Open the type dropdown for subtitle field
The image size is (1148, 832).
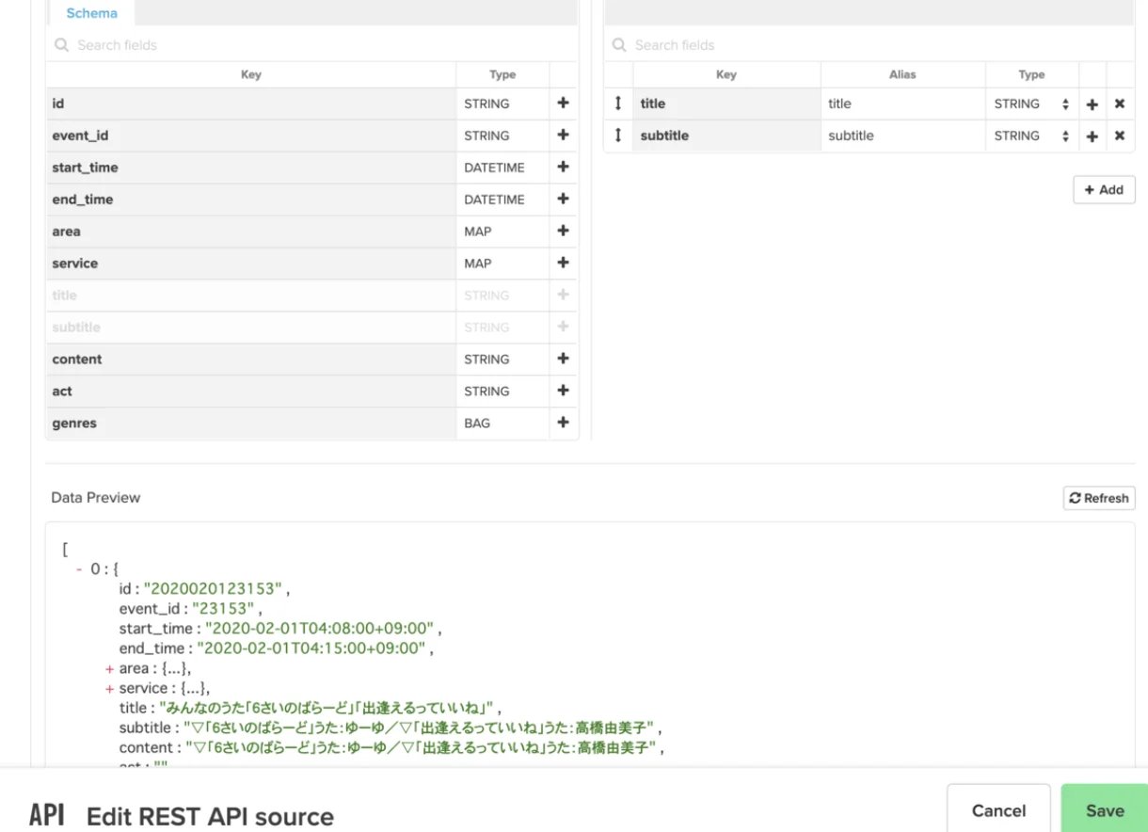(x=1031, y=136)
